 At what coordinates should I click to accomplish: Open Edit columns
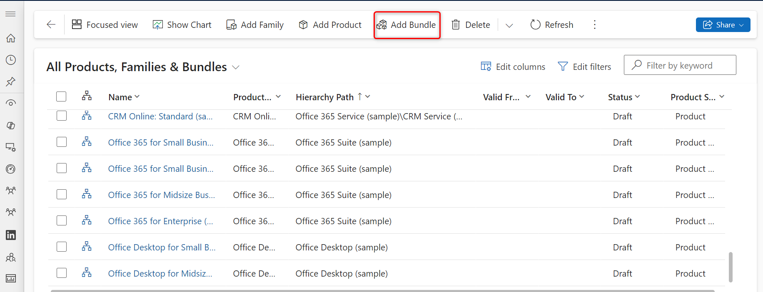(x=513, y=67)
